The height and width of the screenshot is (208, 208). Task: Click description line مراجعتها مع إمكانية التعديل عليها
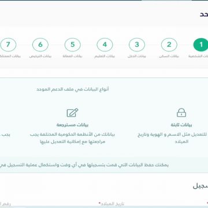pyautogui.click(x=73, y=142)
